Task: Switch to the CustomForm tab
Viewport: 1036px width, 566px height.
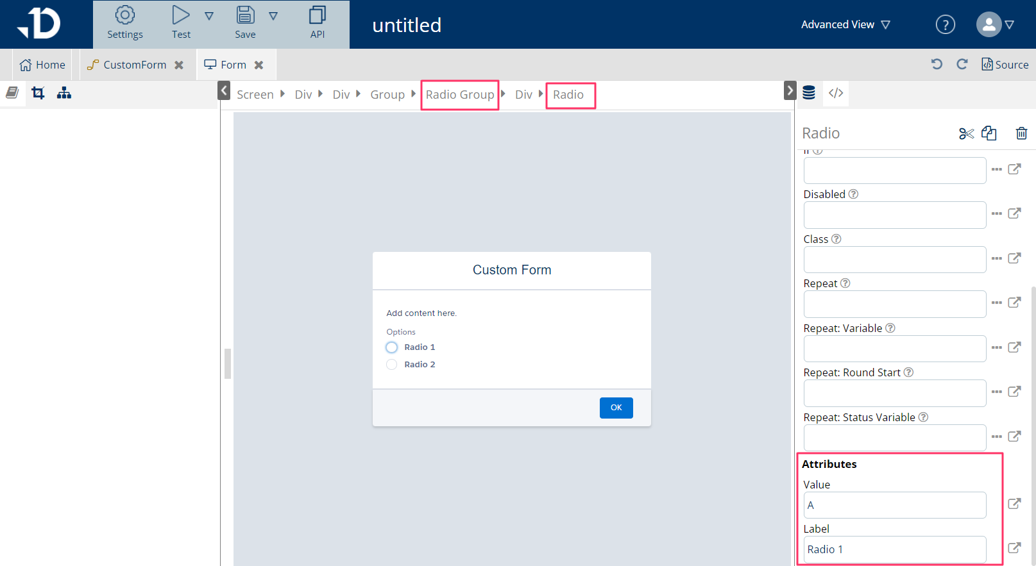Action: pyautogui.click(x=135, y=65)
